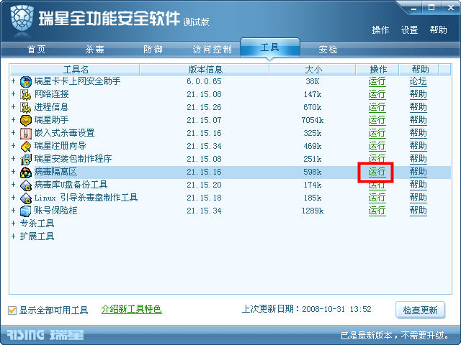461x345 pixels.
Task: Run 瑞星助手 via its 运行 link
Action: point(377,120)
